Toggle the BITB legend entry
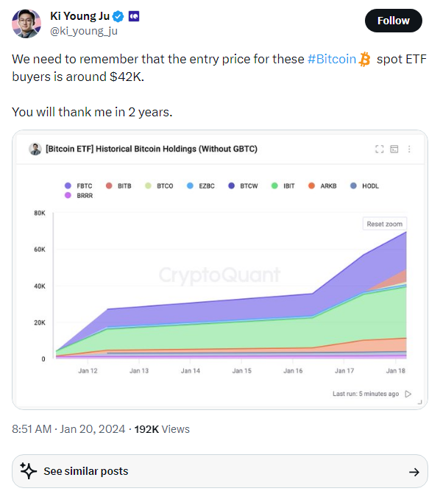 click(118, 186)
